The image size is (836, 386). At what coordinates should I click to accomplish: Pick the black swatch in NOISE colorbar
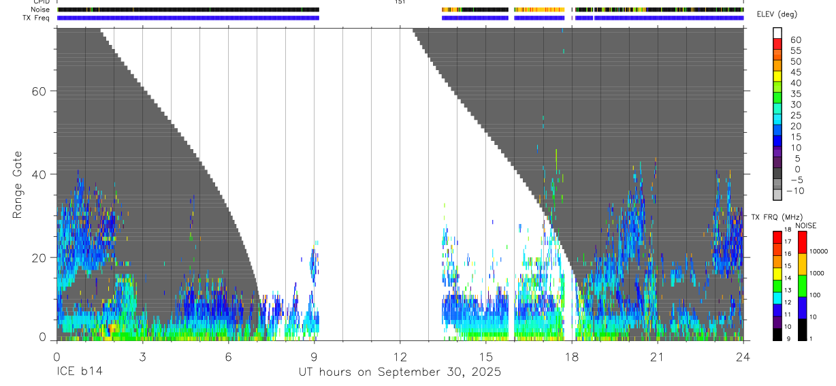pyautogui.click(x=803, y=328)
